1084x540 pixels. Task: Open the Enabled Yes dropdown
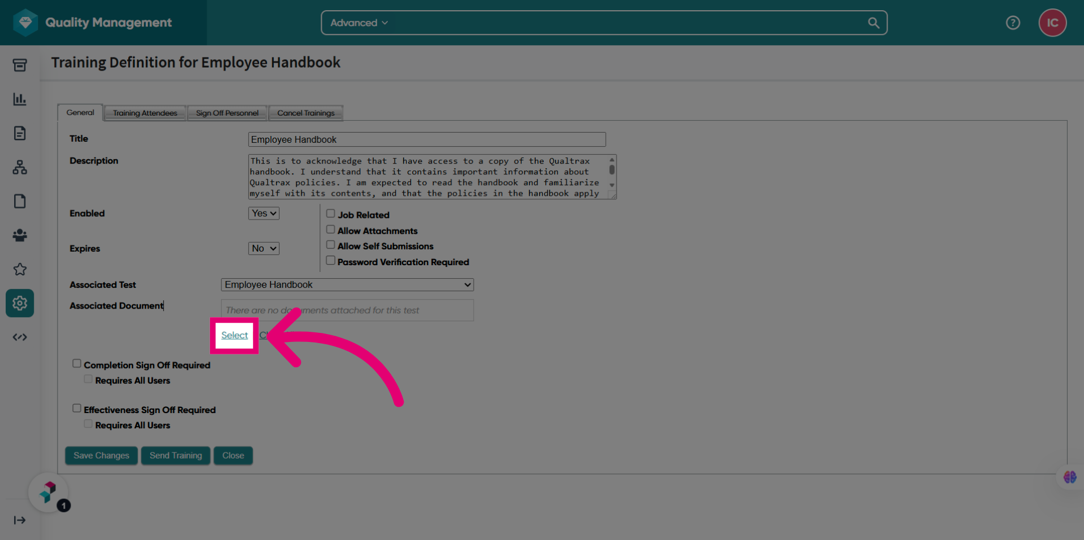pyautogui.click(x=264, y=213)
